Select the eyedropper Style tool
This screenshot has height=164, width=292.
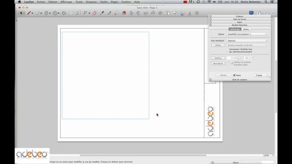102,13
